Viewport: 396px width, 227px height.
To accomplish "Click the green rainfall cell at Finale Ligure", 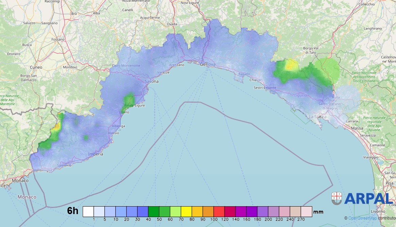I will [129, 100].
